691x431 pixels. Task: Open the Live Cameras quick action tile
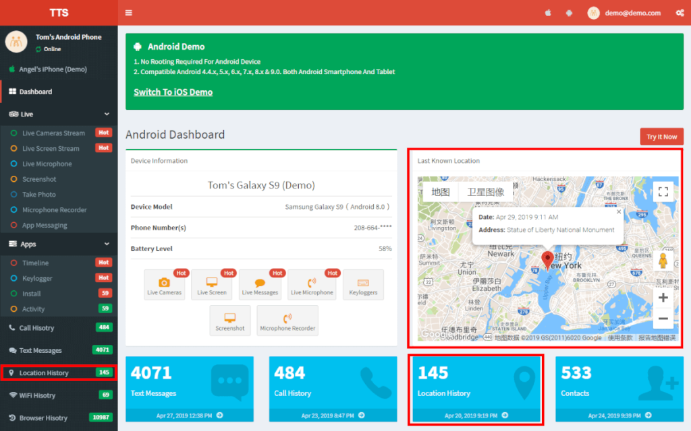pos(164,285)
